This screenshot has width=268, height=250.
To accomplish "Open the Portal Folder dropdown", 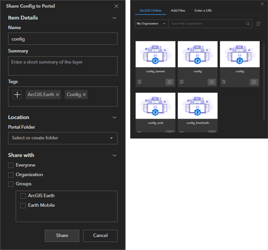I will tap(63, 138).
